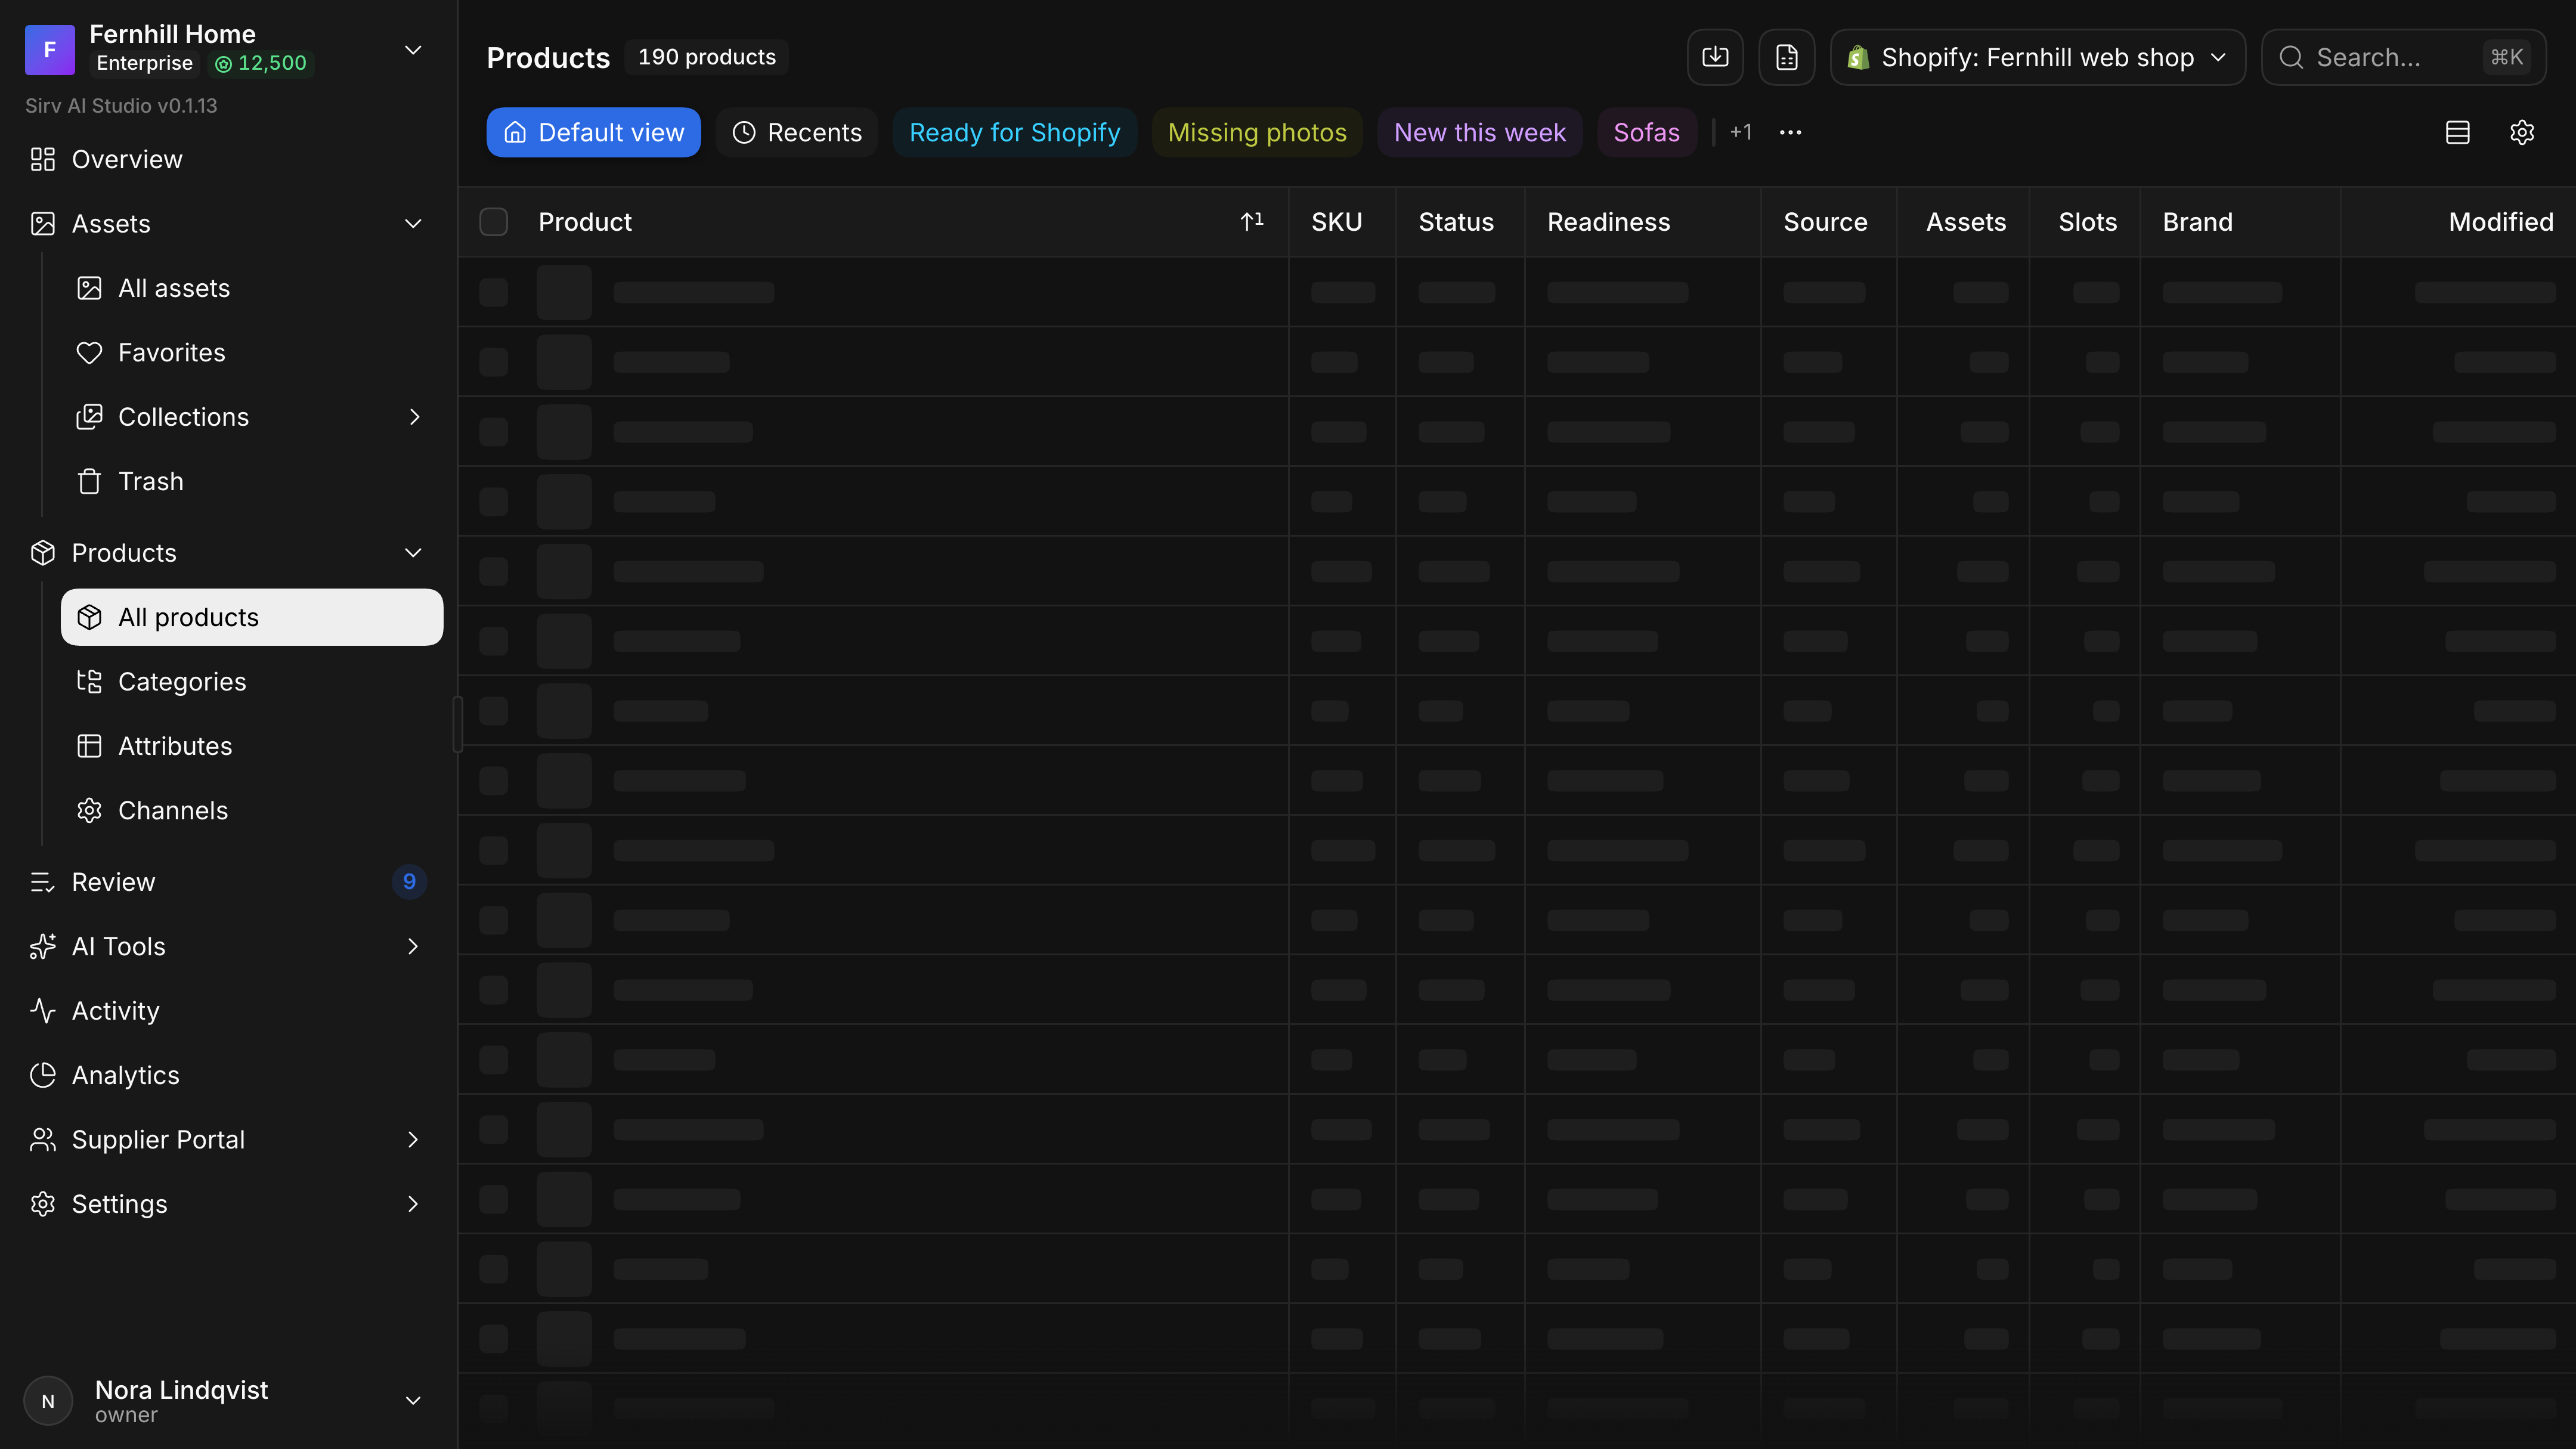Go to All assets

tap(252, 288)
